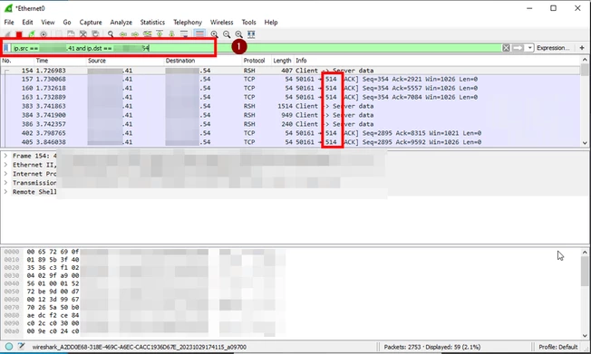Image resolution: width=591 pixels, height=354 pixels.
Task: Expand the Remote Shell detail row
Action: [x=5, y=192]
